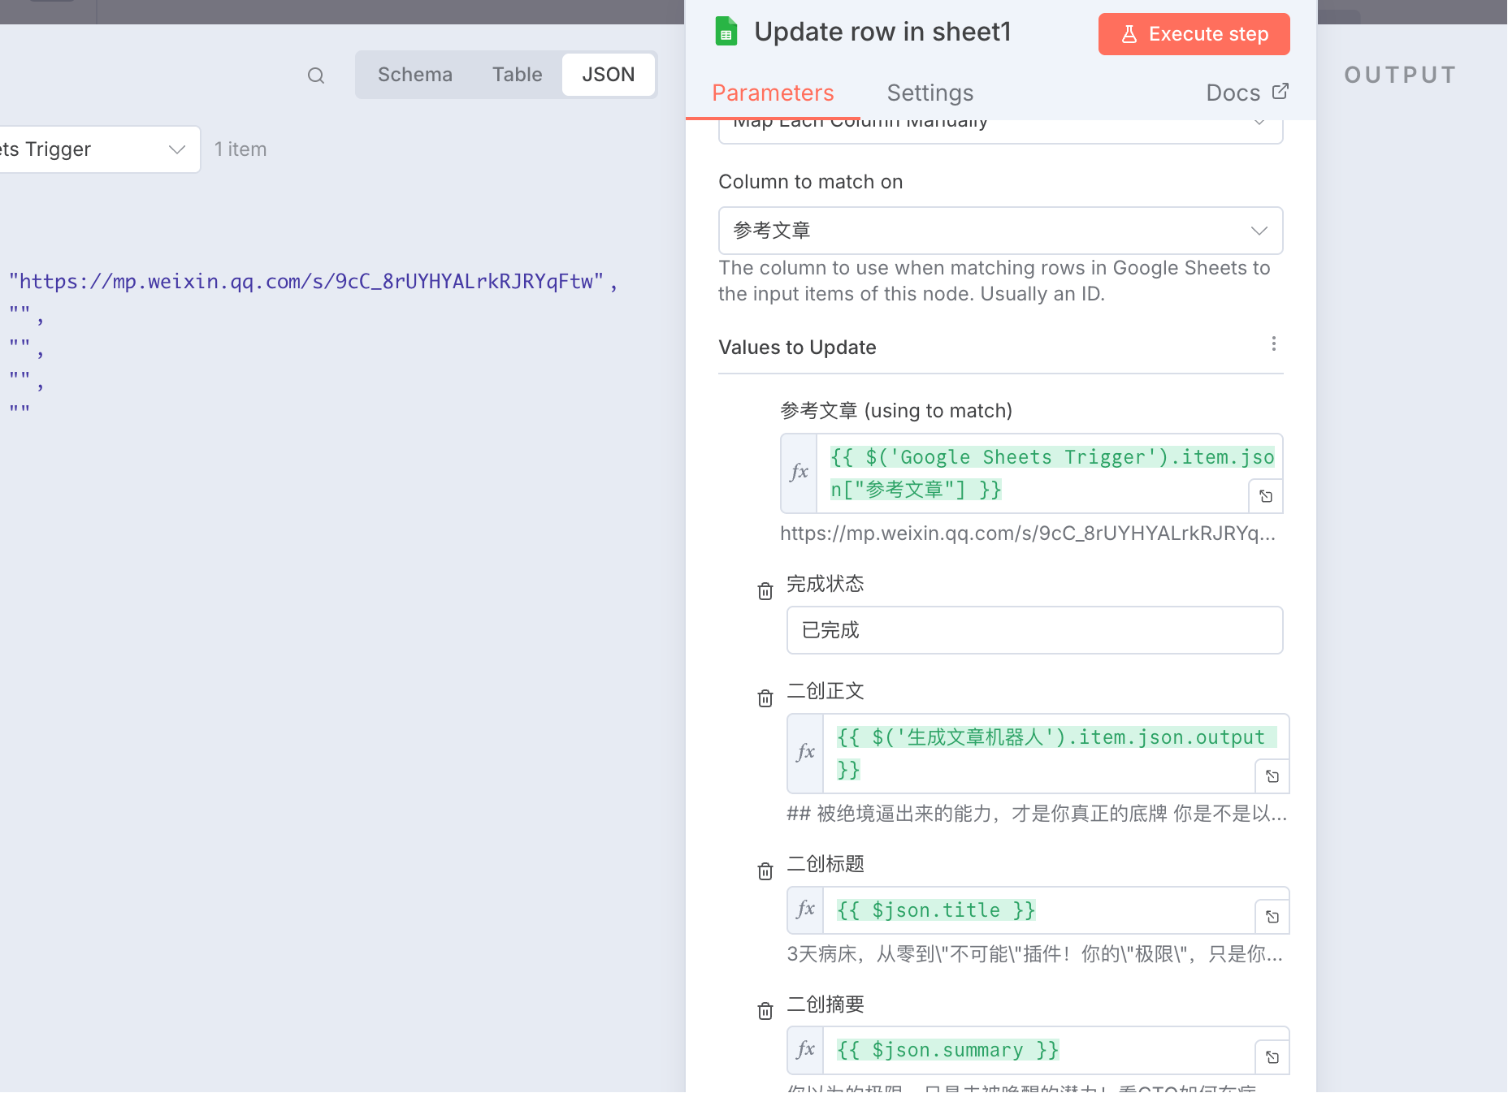Click the fx toggle for 二创正文 field
This screenshot has height=1093, width=1508.
(806, 754)
